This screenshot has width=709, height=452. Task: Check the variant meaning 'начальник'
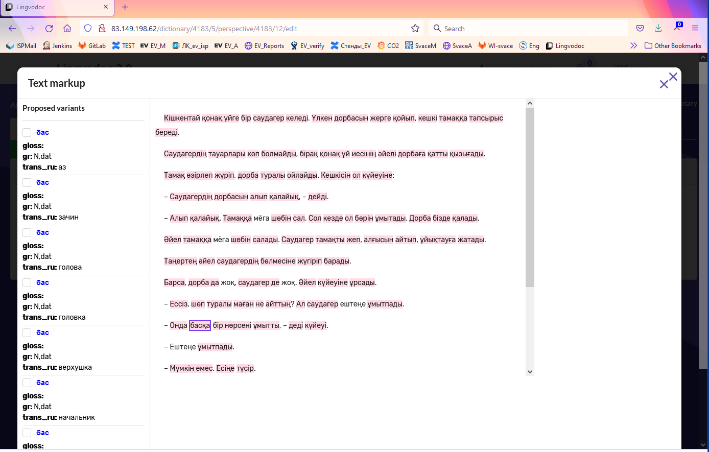27,382
